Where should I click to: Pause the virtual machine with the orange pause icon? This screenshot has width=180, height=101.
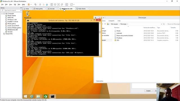tap(29, 4)
